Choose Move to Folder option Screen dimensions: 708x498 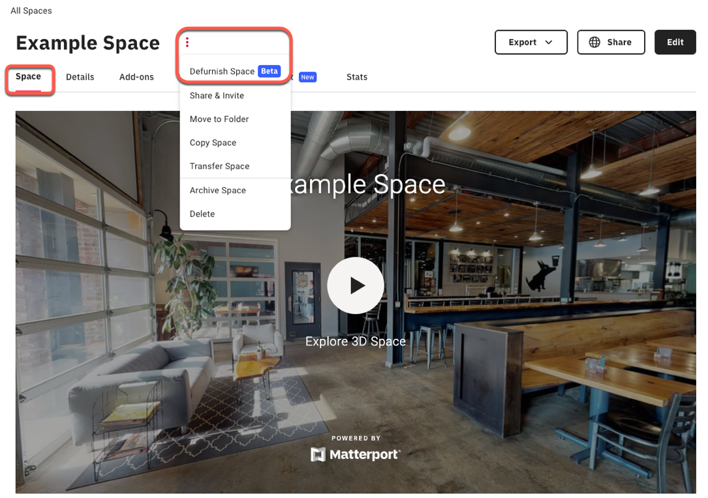point(235,119)
